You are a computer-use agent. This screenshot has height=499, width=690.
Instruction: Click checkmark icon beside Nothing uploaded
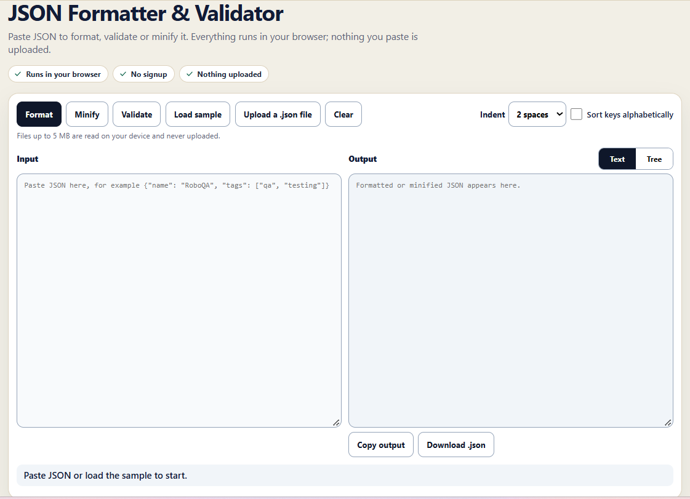click(190, 74)
